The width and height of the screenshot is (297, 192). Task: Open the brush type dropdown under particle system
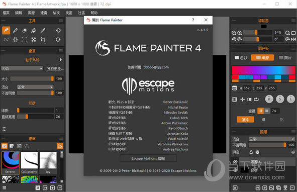pyautogui.click(x=22, y=68)
